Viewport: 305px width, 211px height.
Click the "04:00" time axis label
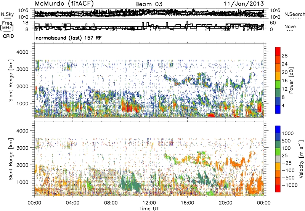72,203
